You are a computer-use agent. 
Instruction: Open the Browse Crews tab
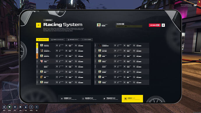pyautogui.click(x=73, y=40)
